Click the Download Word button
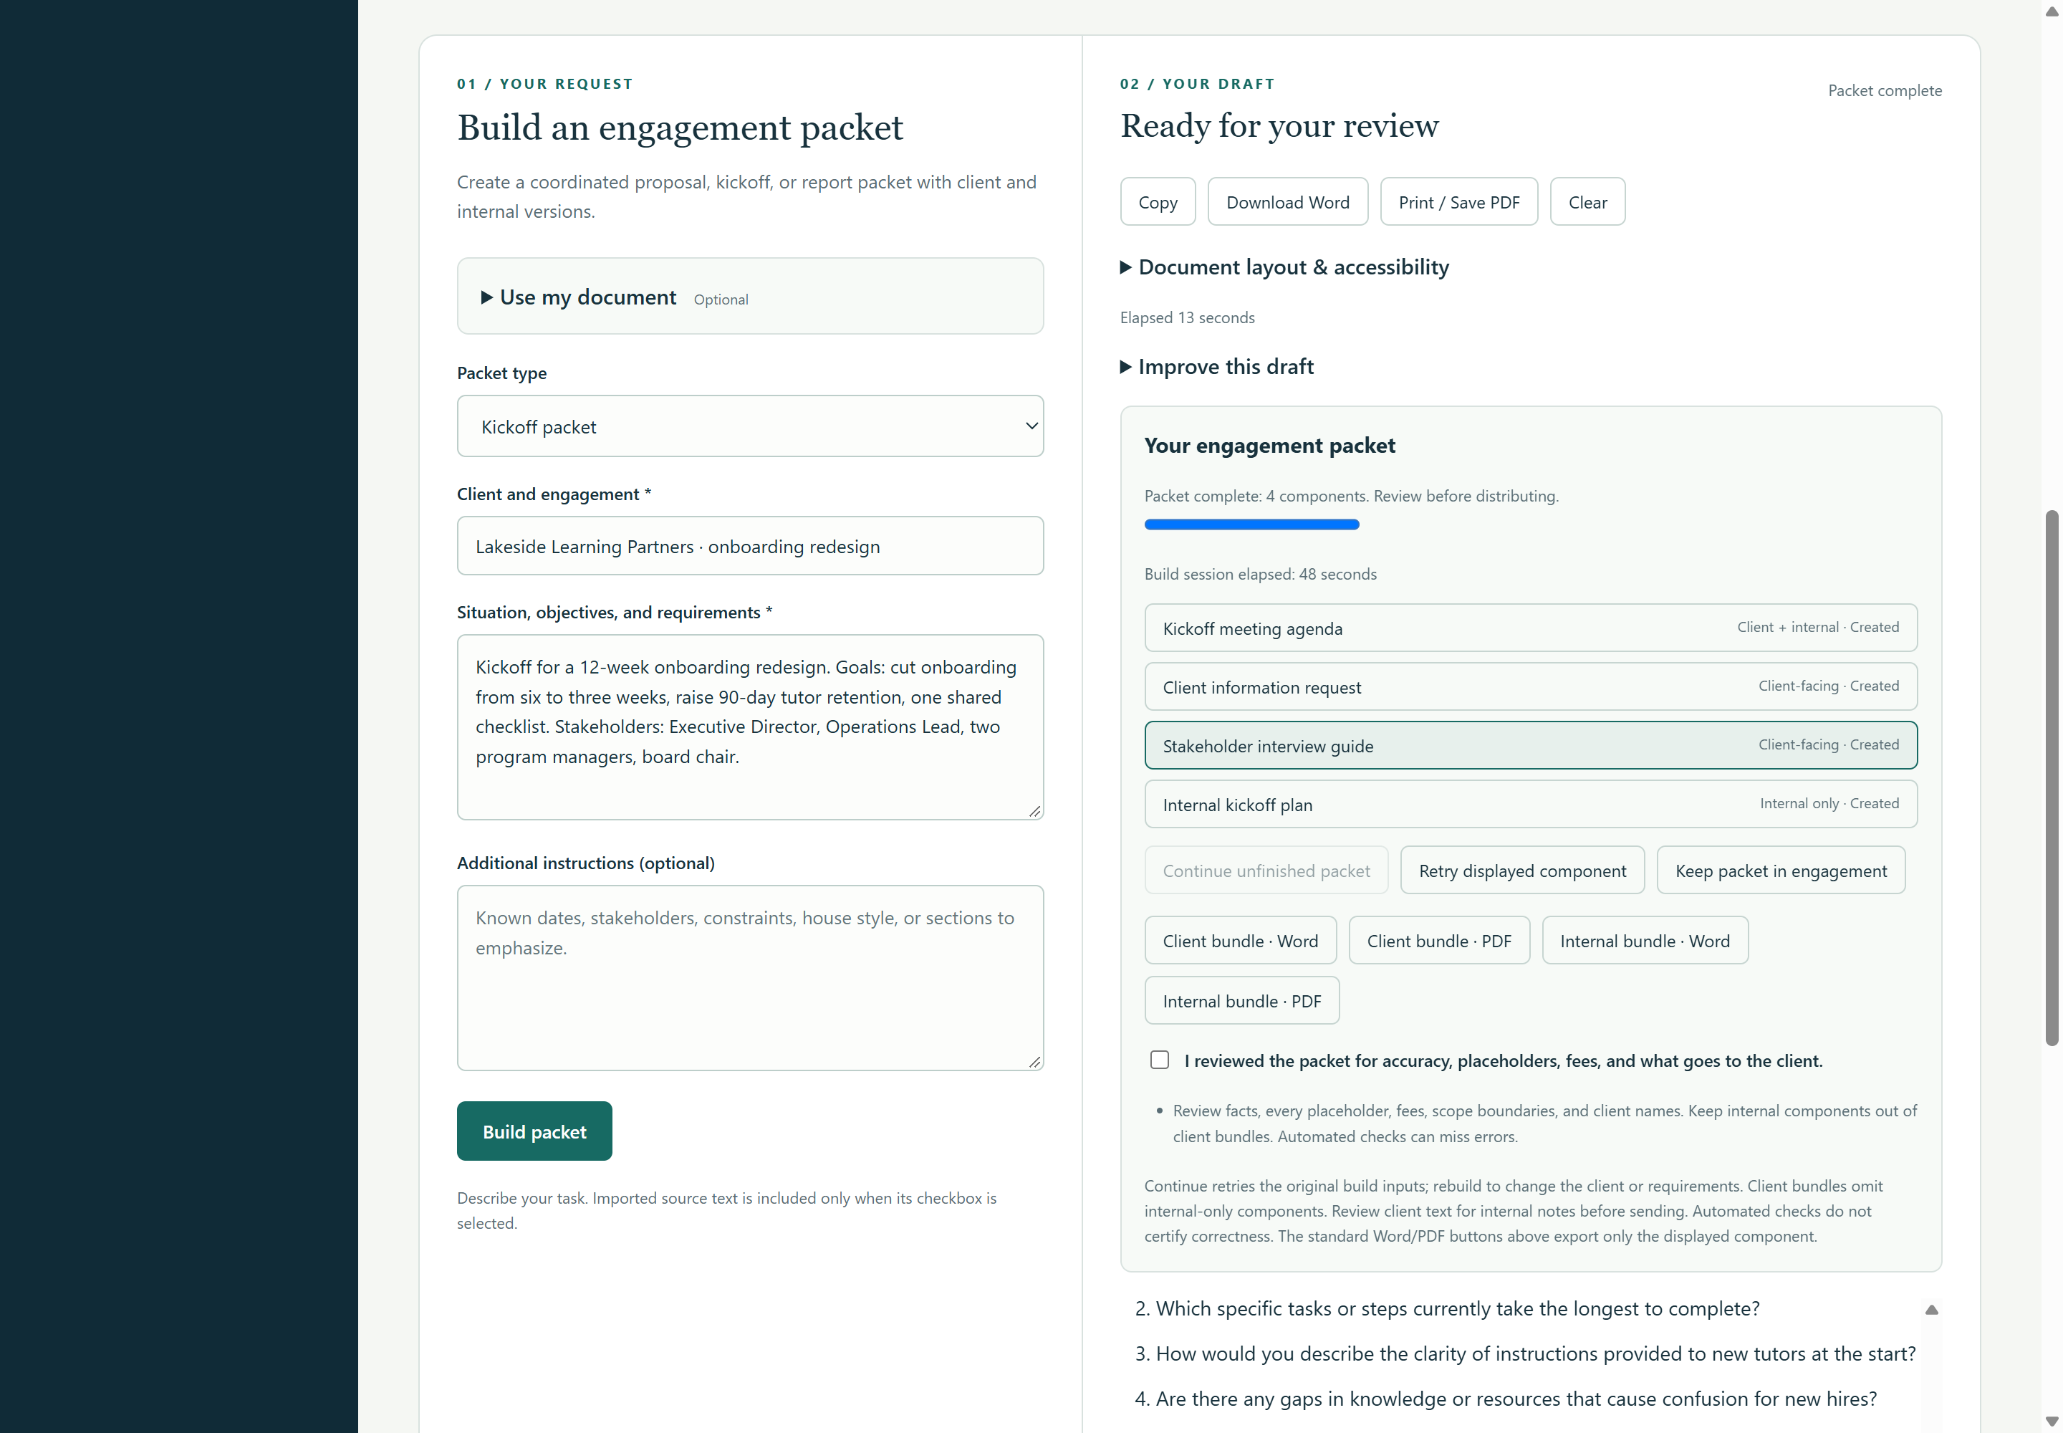 1287,202
